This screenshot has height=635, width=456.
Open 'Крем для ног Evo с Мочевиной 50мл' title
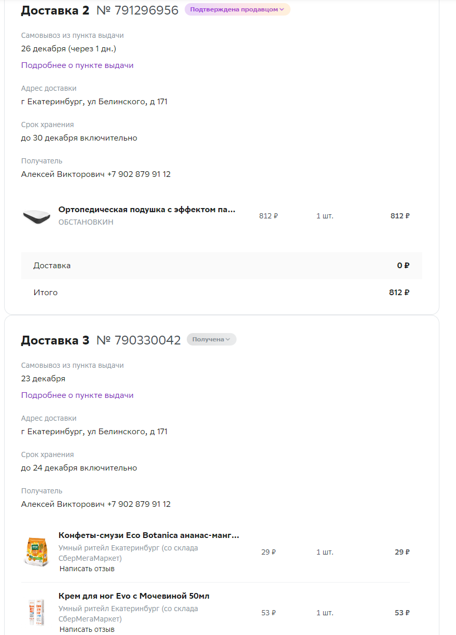(x=134, y=596)
